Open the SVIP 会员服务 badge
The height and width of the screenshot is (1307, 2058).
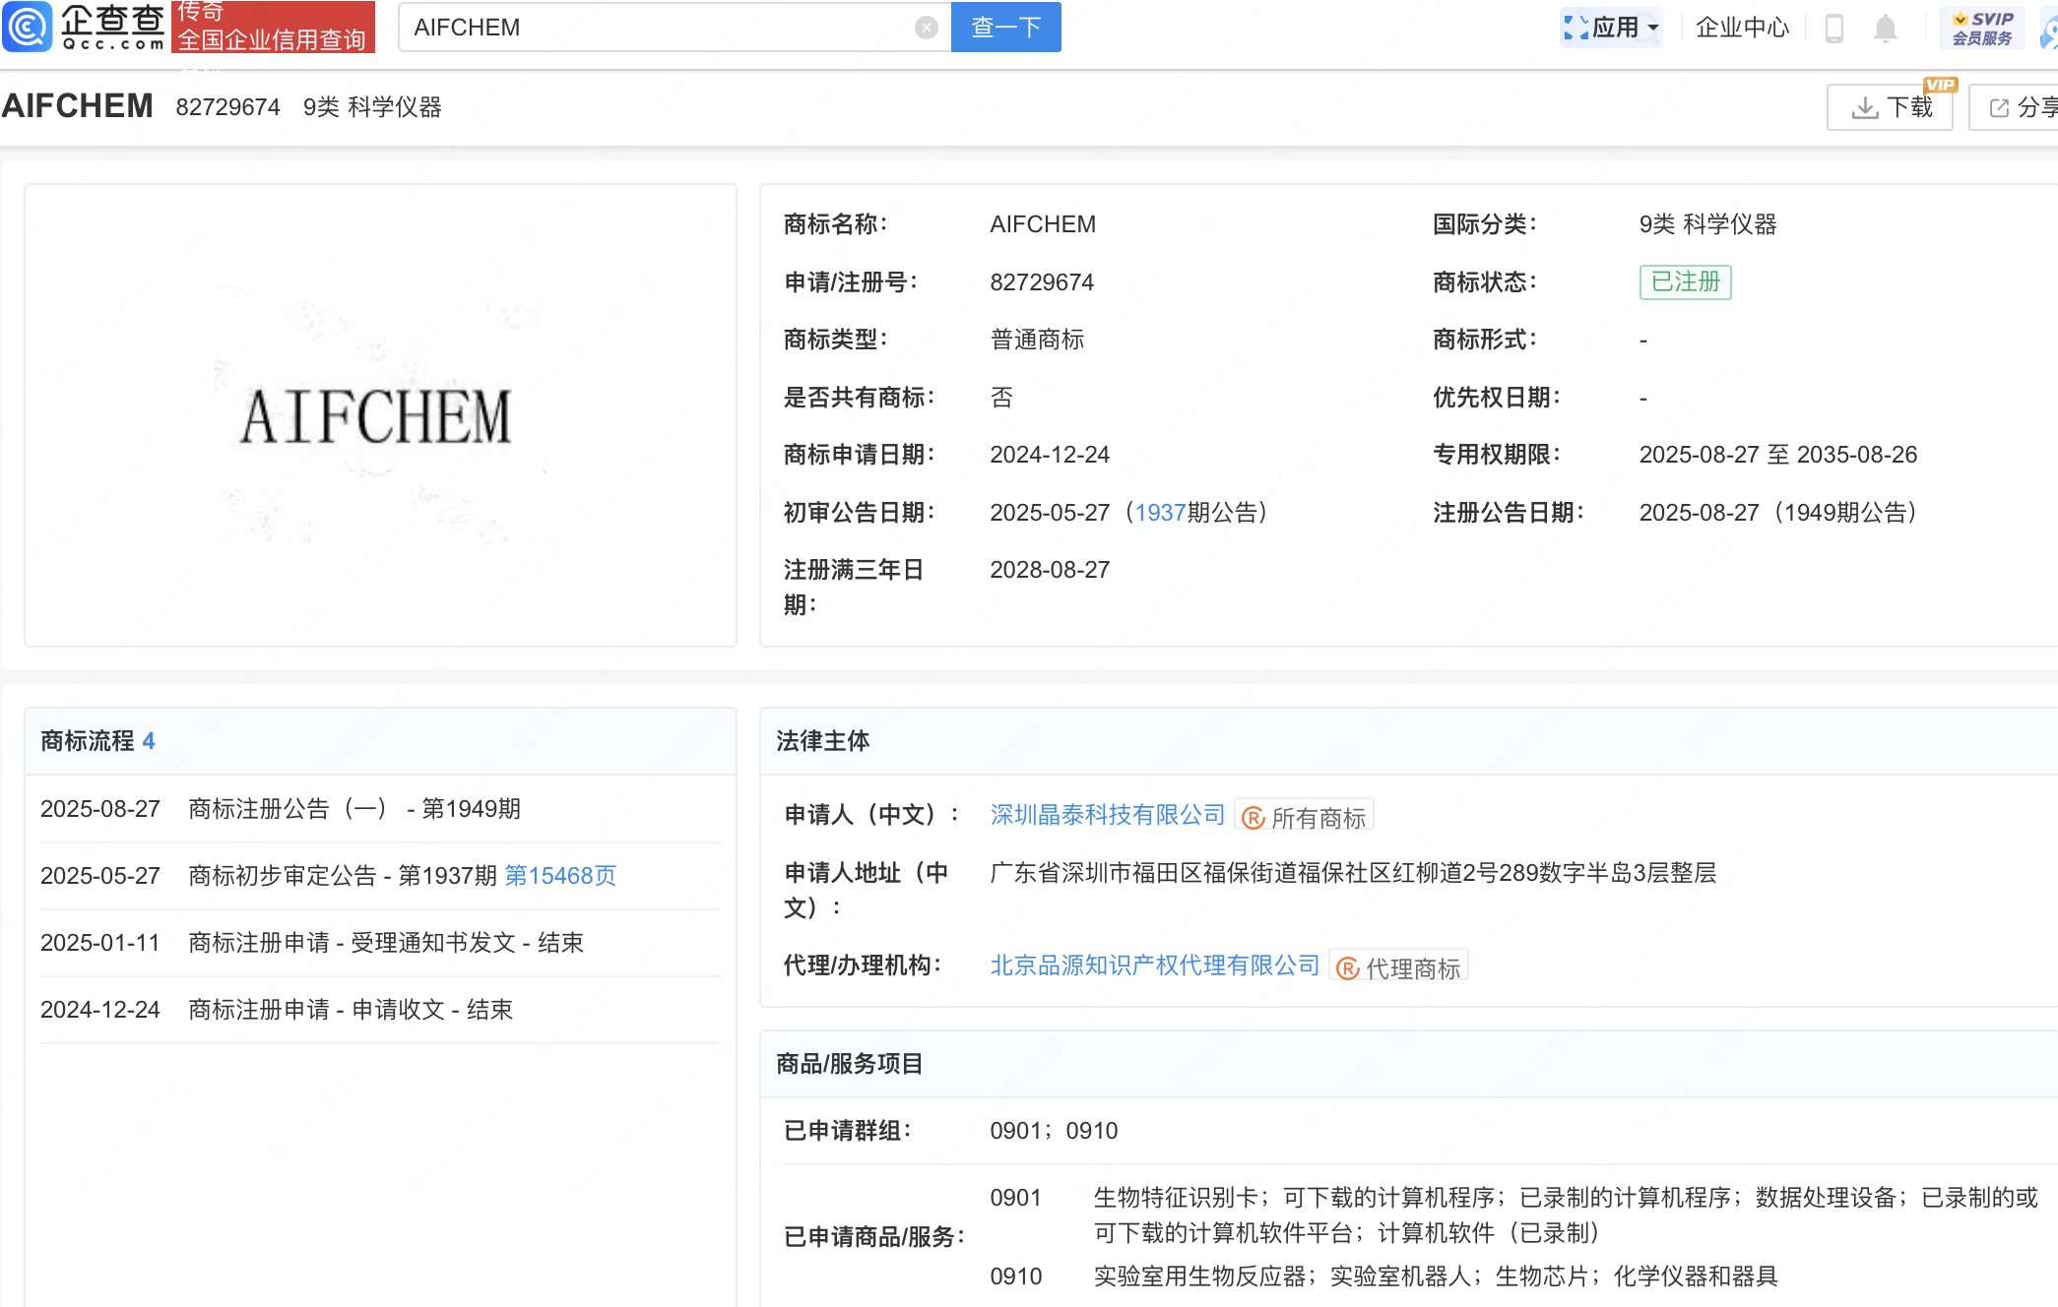(x=1983, y=28)
